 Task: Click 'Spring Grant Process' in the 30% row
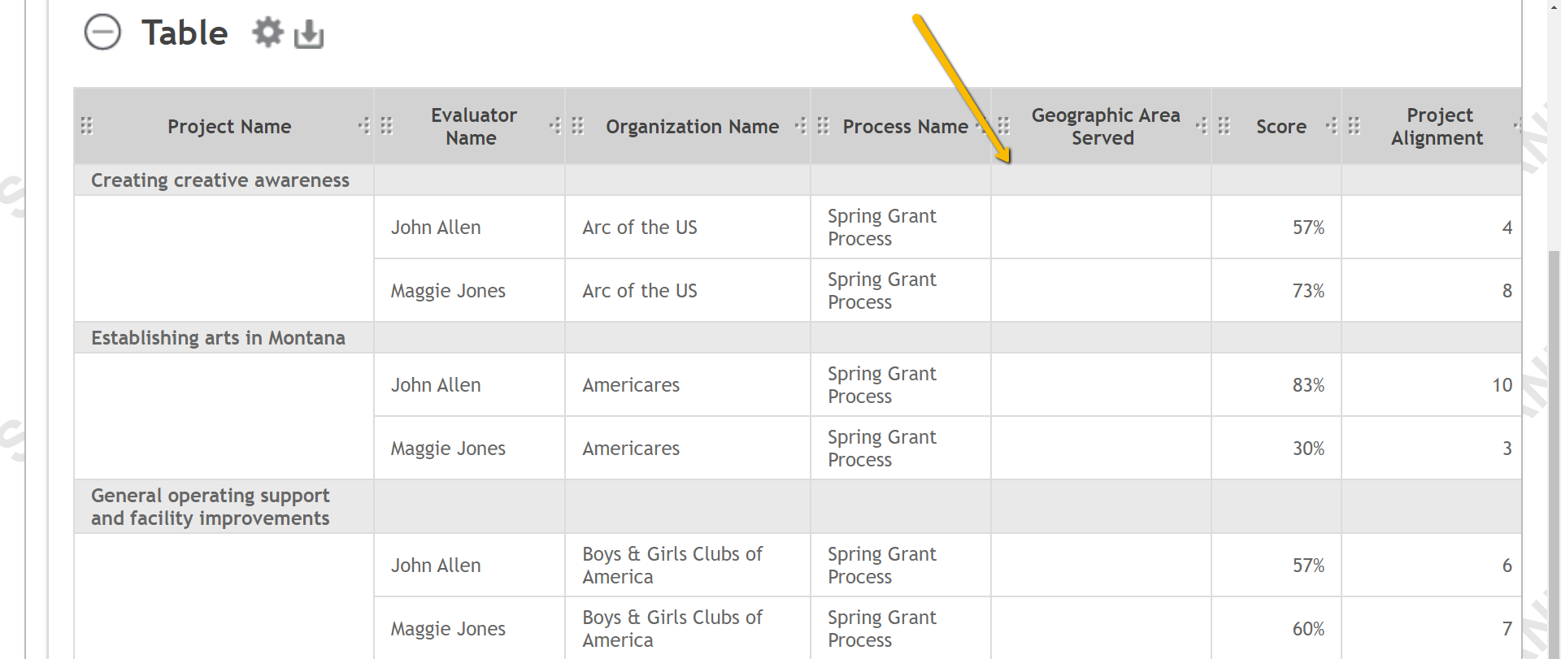pos(882,449)
